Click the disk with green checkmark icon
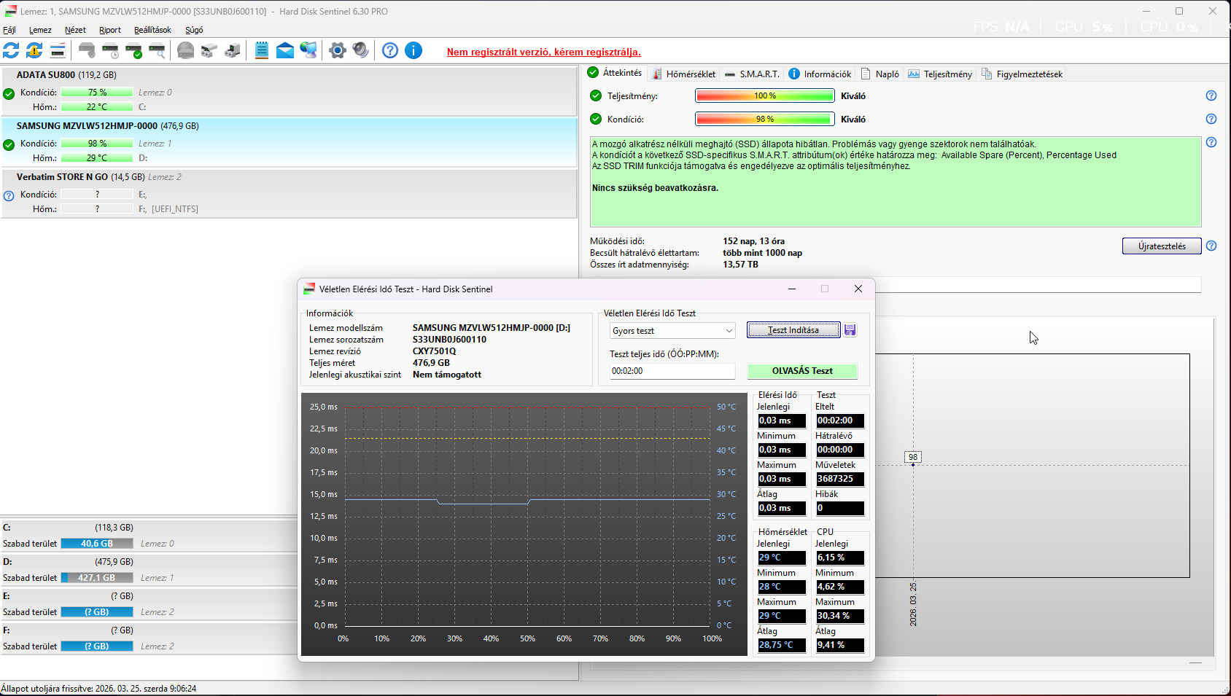Image resolution: width=1231 pixels, height=696 pixels. [133, 50]
